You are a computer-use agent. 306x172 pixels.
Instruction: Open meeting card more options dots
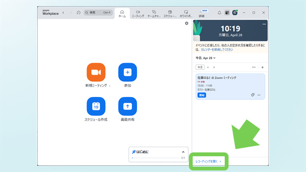[x=259, y=95]
